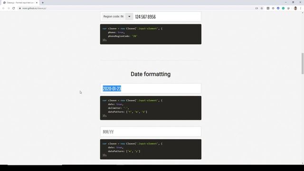The image size is (304, 171).
Task: Expand the Region code dropdown arrow
Action: [129, 17]
